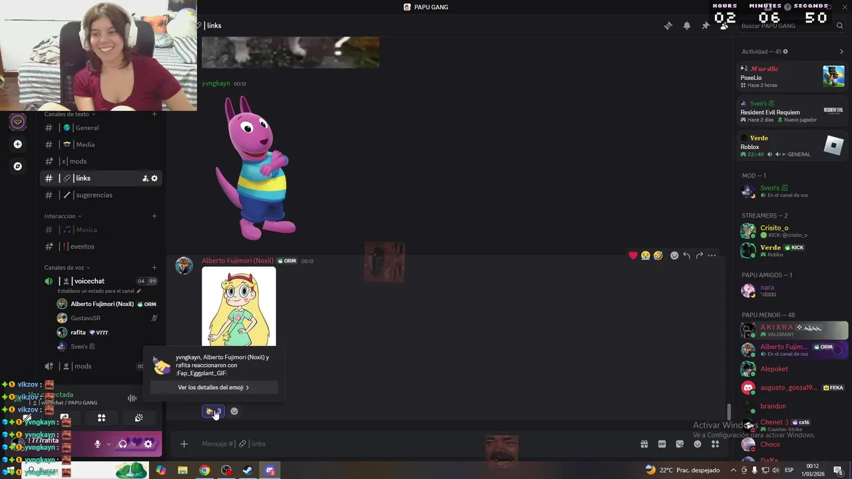This screenshot has width=852, height=479.
Task: Open Murd0c's Poxel.io activity card
Action: tap(792, 77)
